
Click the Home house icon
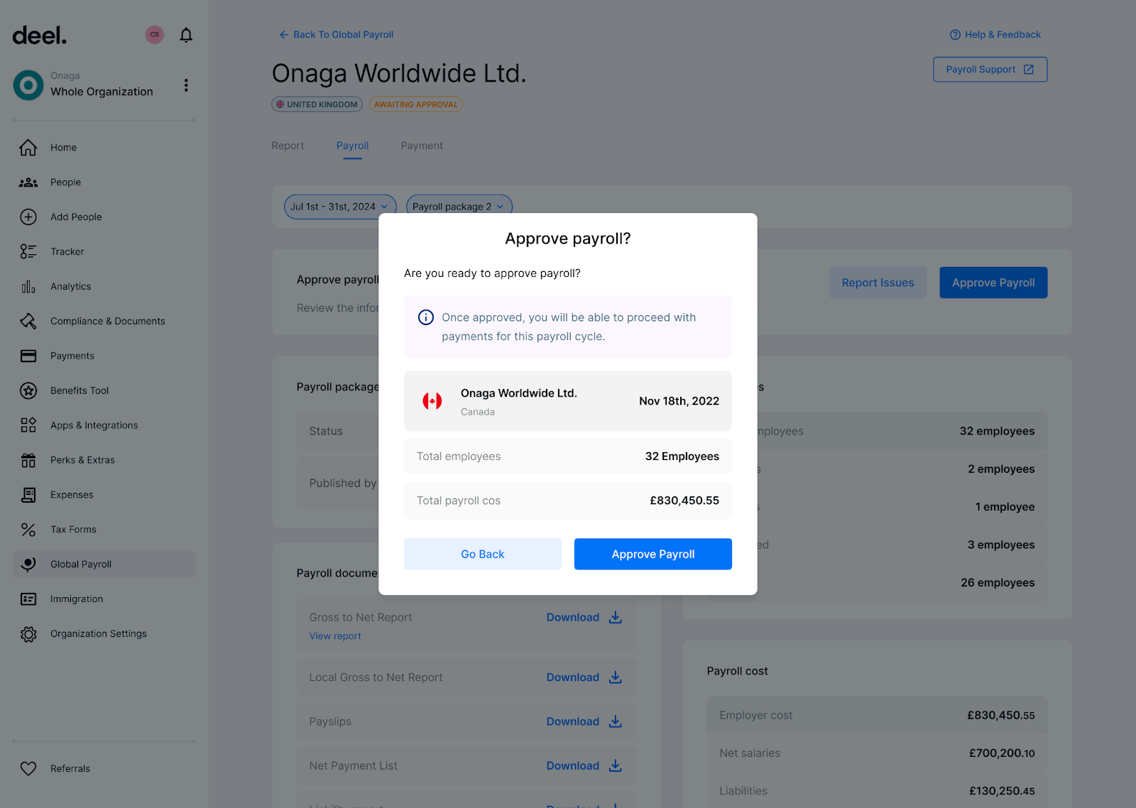click(x=28, y=148)
